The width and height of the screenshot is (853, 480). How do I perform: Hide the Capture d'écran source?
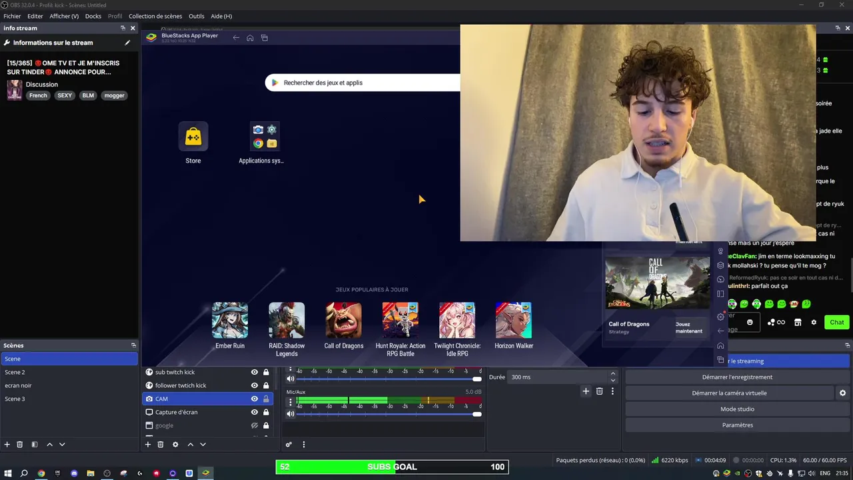pos(254,412)
